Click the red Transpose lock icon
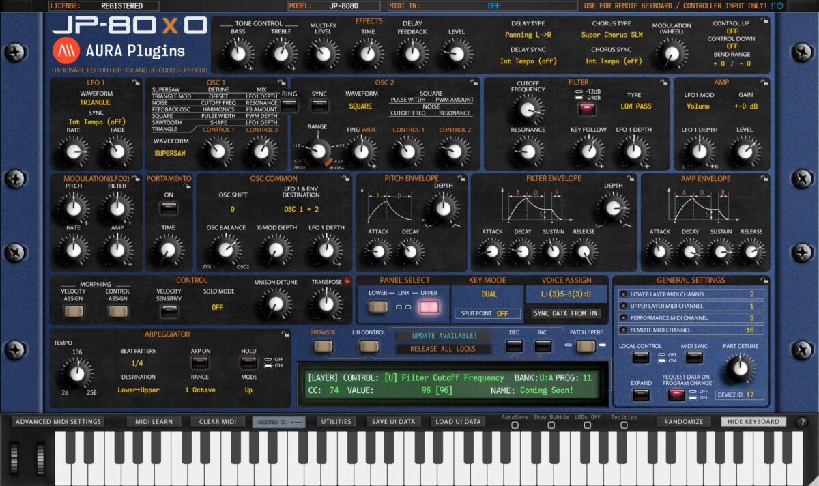 pyautogui.click(x=347, y=280)
